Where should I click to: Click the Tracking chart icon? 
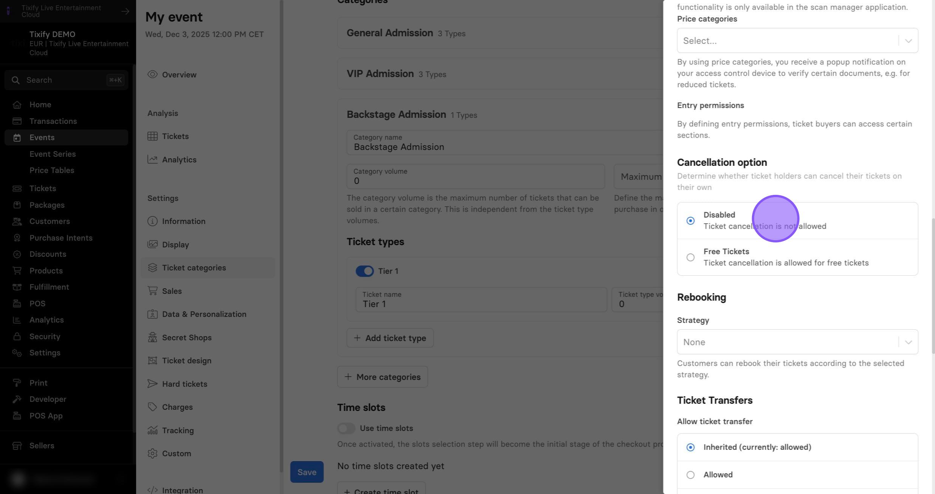(152, 430)
